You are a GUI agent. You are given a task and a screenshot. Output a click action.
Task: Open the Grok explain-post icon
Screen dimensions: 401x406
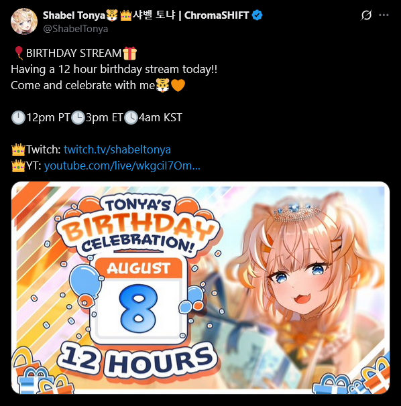coord(367,15)
